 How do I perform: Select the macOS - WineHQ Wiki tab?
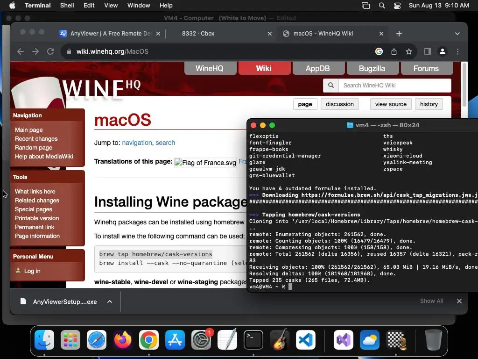[x=323, y=34]
